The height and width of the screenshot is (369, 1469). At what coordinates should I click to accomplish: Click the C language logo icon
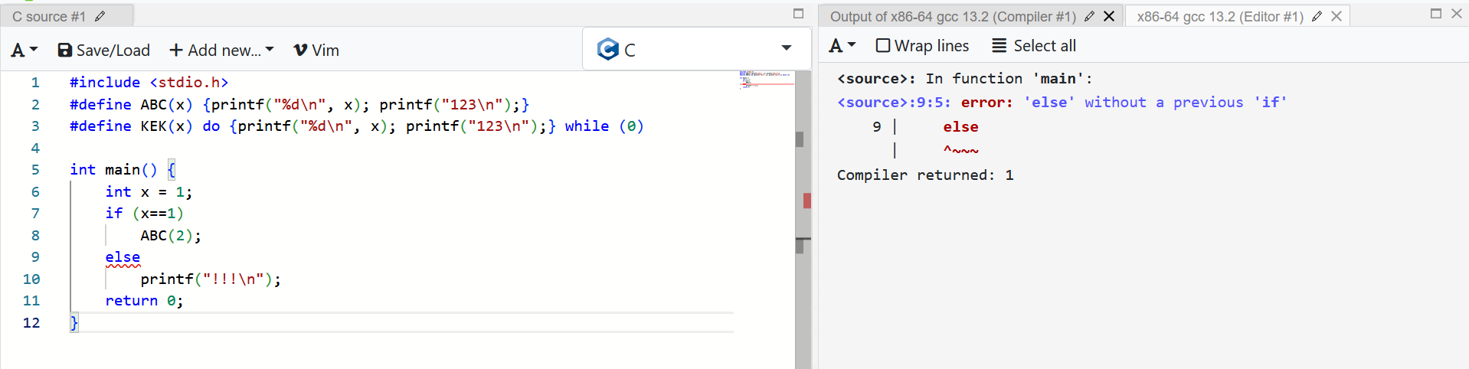pyautogui.click(x=608, y=49)
